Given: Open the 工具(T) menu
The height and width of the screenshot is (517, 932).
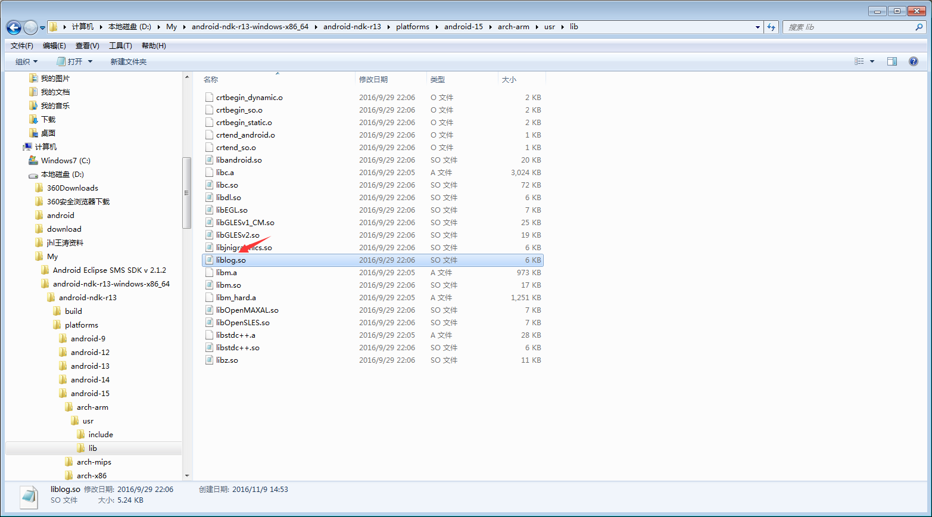Looking at the screenshot, I should [120, 46].
